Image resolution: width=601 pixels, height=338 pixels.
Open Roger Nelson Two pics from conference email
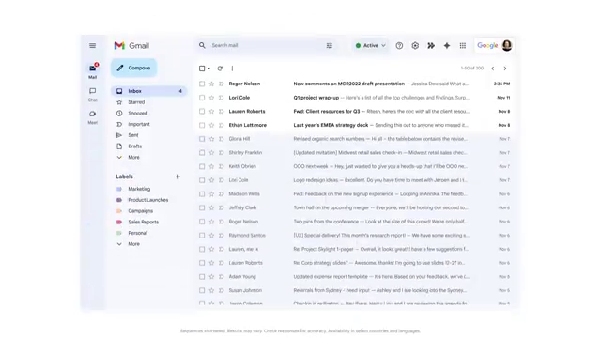(355, 222)
